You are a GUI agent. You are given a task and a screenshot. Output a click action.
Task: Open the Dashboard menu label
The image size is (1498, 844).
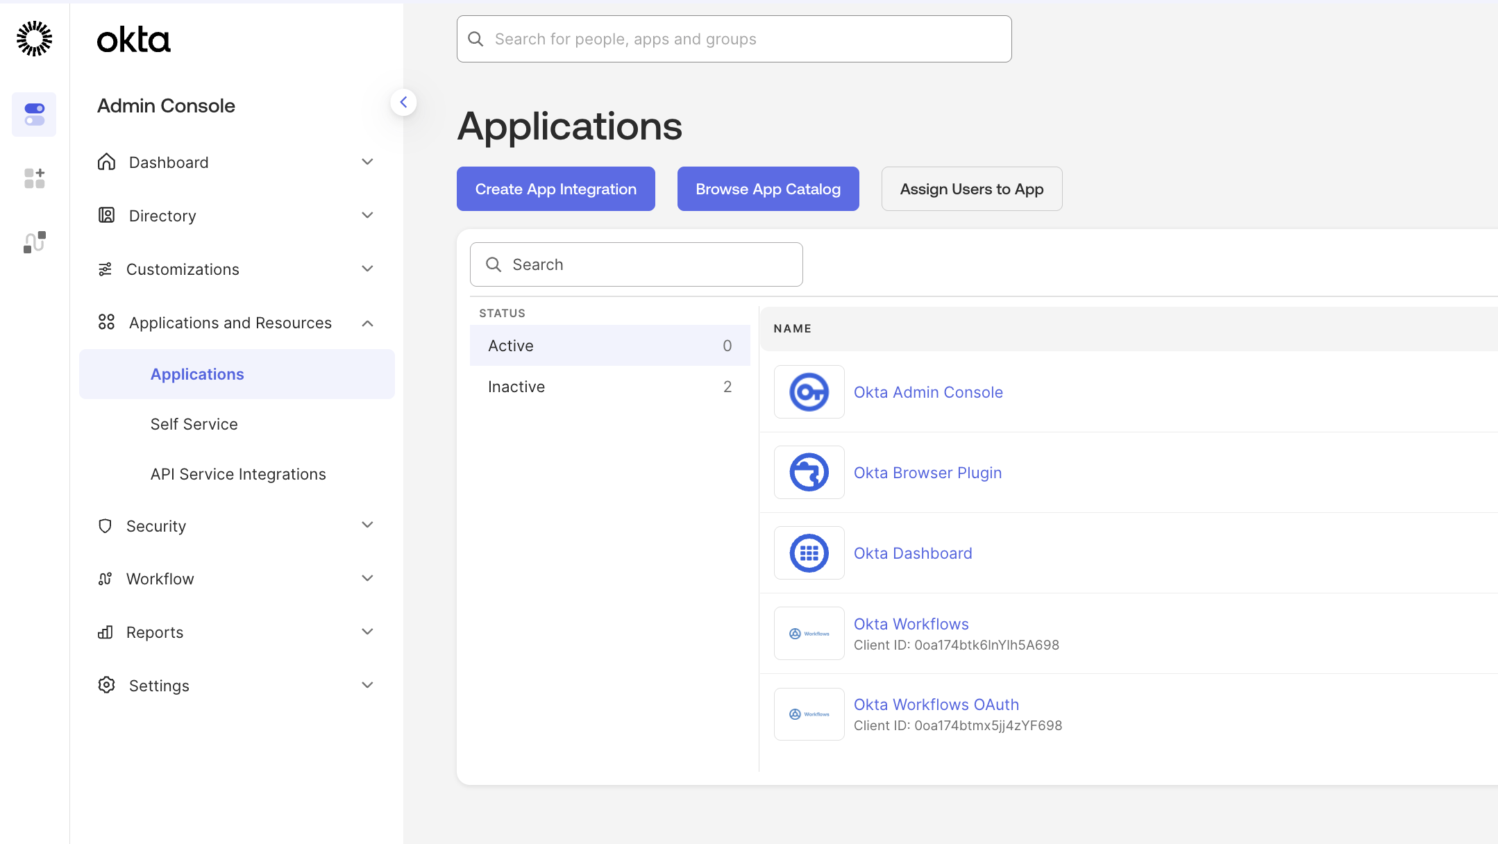(x=169, y=162)
